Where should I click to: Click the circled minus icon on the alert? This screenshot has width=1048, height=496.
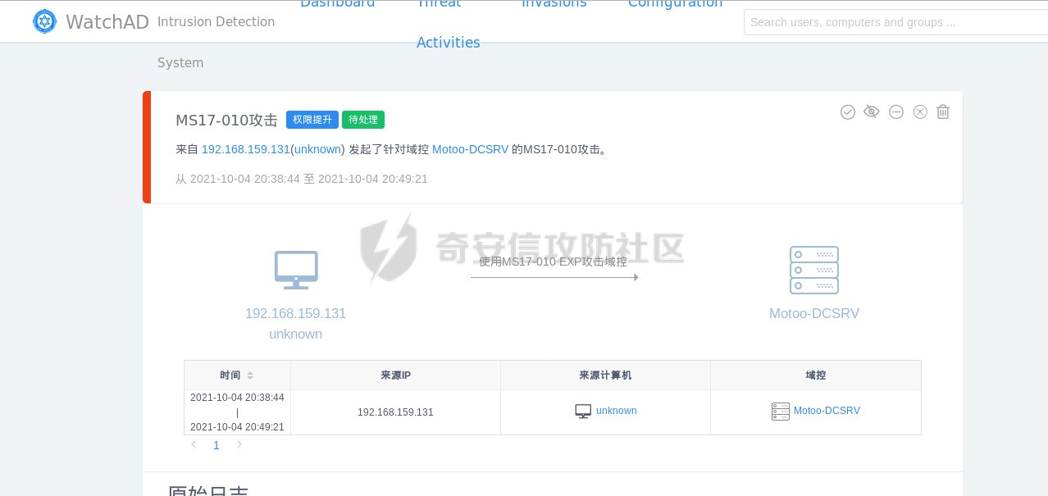[896, 112]
